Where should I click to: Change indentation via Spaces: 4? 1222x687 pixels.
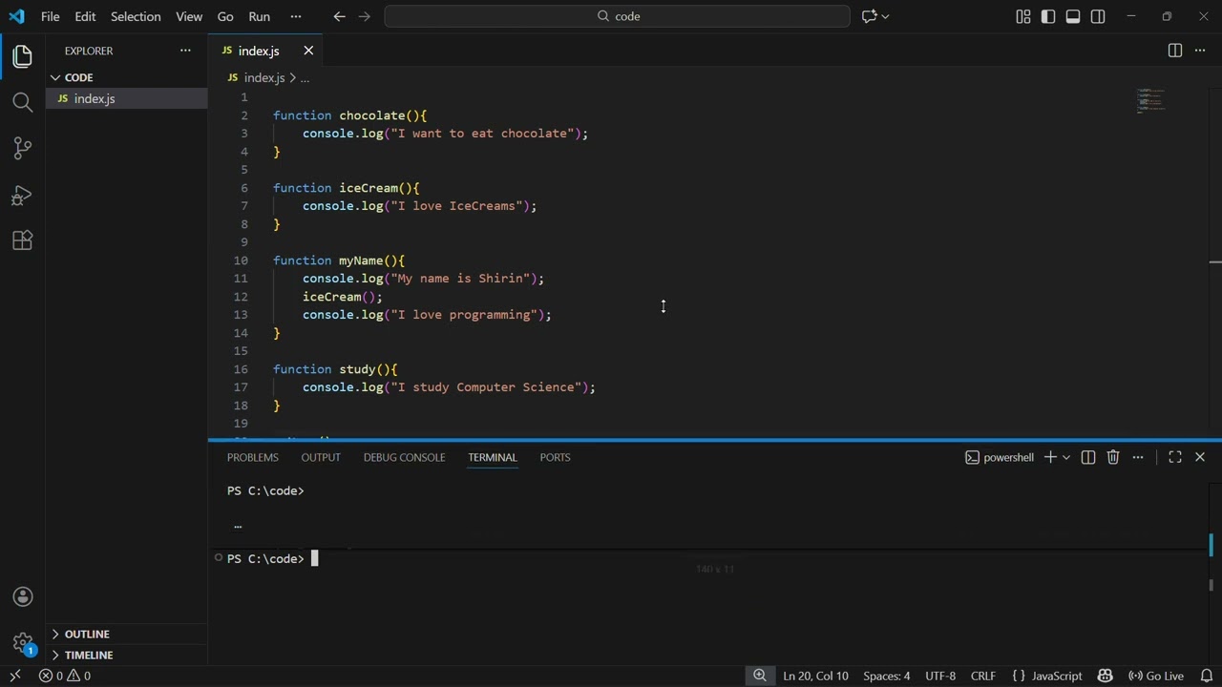pos(887,676)
